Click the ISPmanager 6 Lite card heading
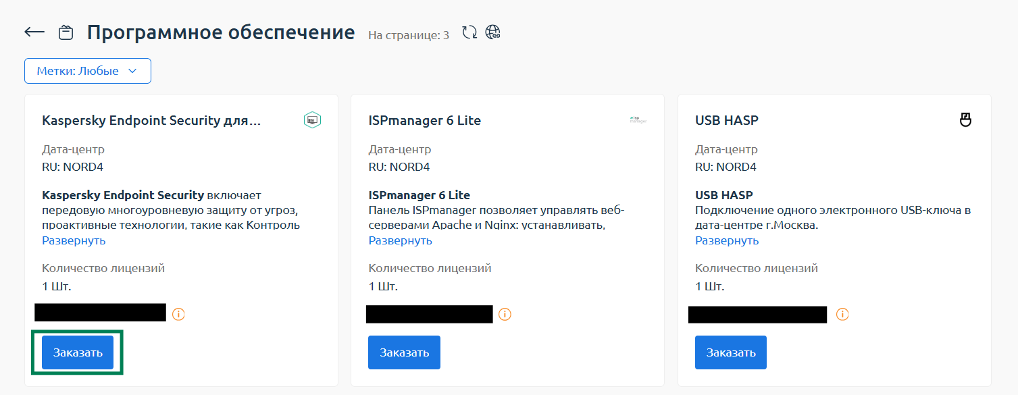Image resolution: width=1018 pixels, height=395 pixels. pos(425,121)
